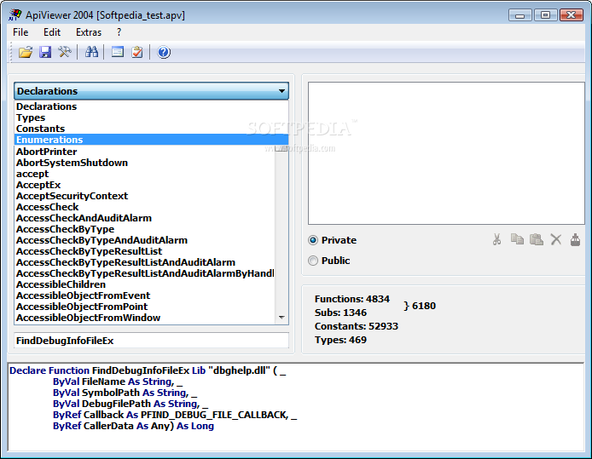Image resolution: width=592 pixels, height=459 pixels.
Task: Click the 6180 total count
Action: (424, 306)
